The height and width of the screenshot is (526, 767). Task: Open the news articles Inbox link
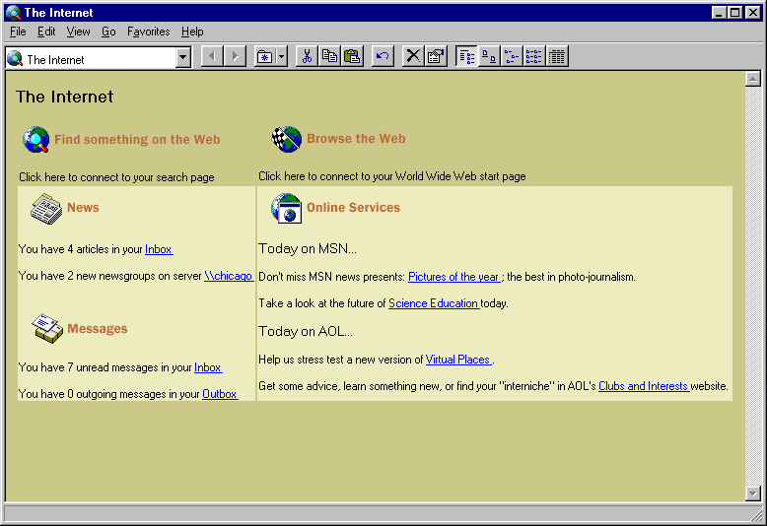click(159, 249)
